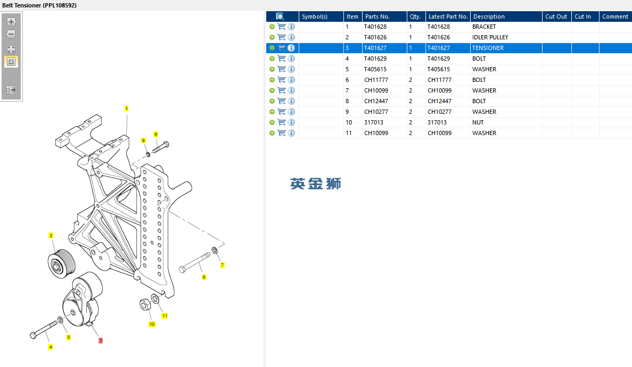This screenshot has width=632, height=367.
Task: Add T405615 WASHER to cart
Action: pos(282,69)
